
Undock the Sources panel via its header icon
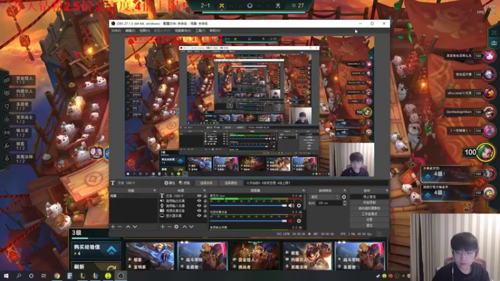click(x=204, y=190)
